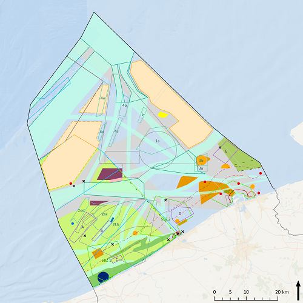Screen dimensions: 303x303
Task: Click the 4a zone label
Action: [x=103, y=98]
